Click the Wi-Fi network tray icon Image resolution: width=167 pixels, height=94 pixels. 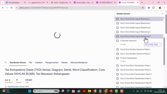click(145, 91)
